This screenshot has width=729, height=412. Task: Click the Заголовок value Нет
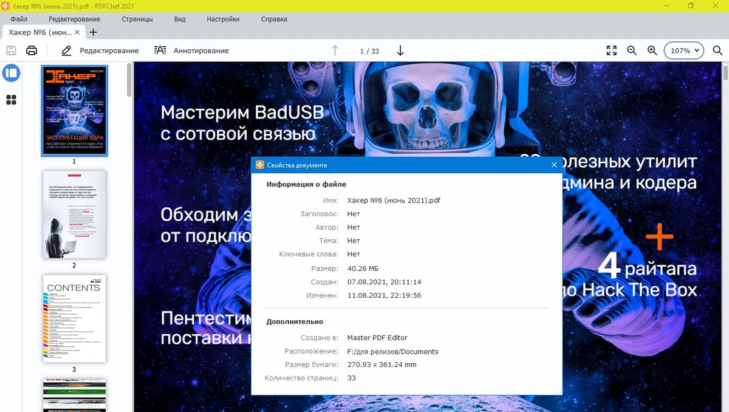pyautogui.click(x=354, y=214)
